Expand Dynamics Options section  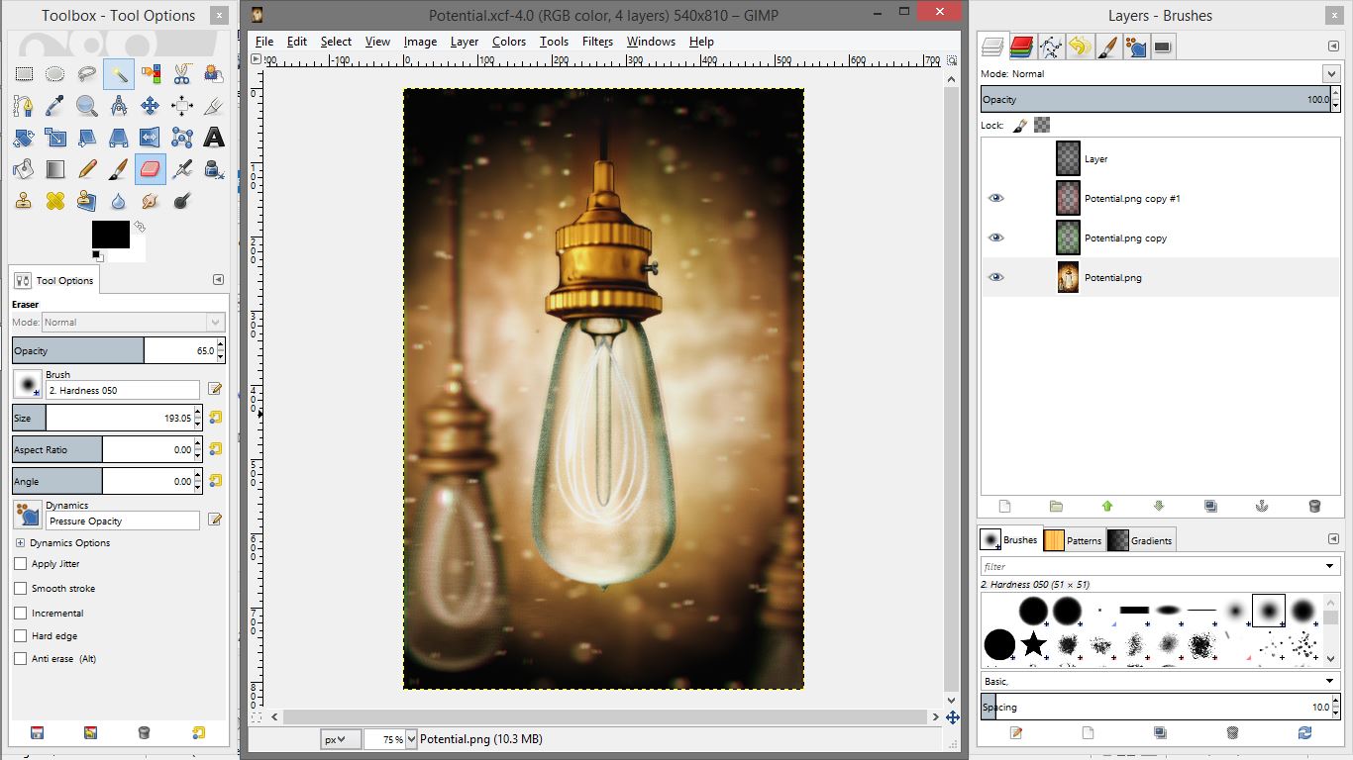coord(20,542)
